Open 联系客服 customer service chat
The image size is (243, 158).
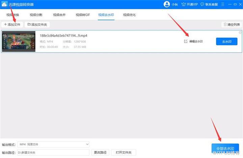click(x=209, y=4)
